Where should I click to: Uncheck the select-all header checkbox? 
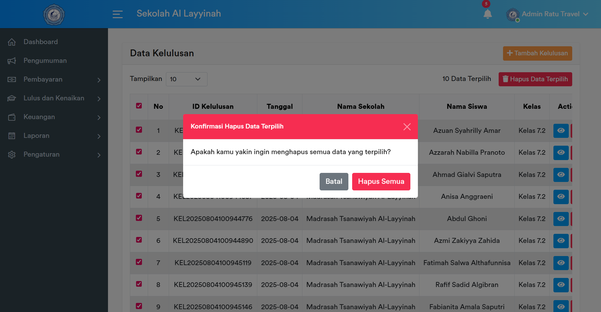pyautogui.click(x=139, y=106)
